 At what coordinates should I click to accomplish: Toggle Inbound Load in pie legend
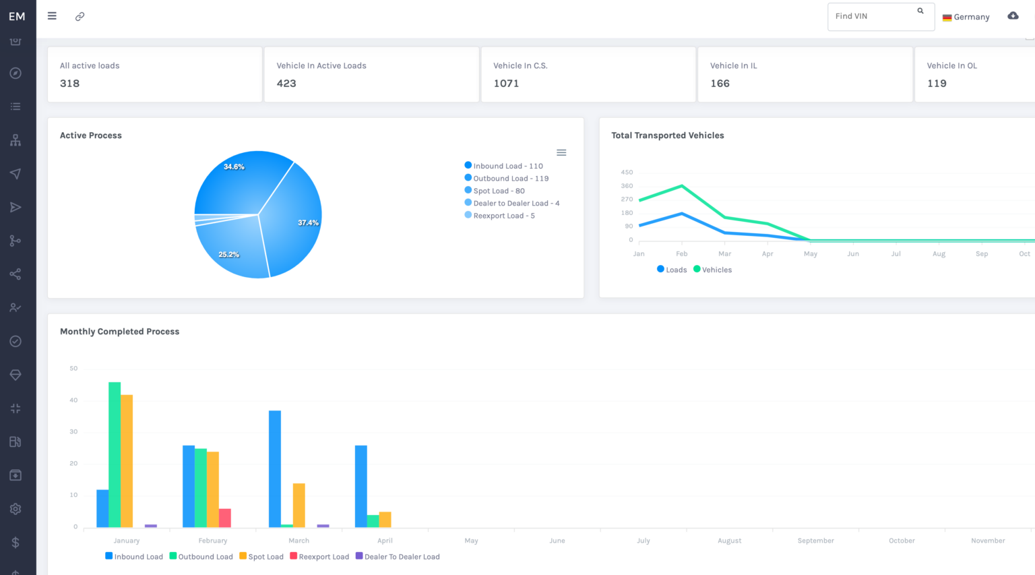(x=507, y=166)
